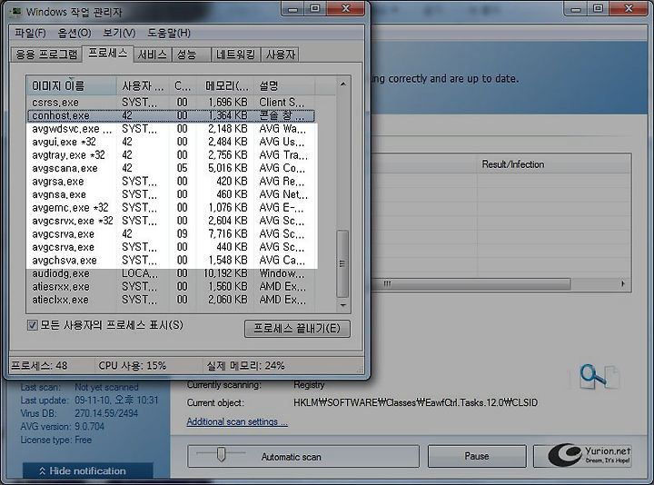Select the avgcsrvx.exe *32 process

click(x=171, y=221)
